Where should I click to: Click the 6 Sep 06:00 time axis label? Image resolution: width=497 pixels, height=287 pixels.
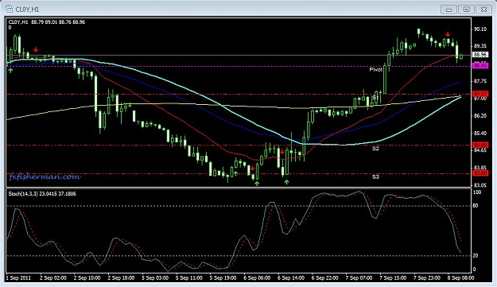pyautogui.click(x=257, y=277)
